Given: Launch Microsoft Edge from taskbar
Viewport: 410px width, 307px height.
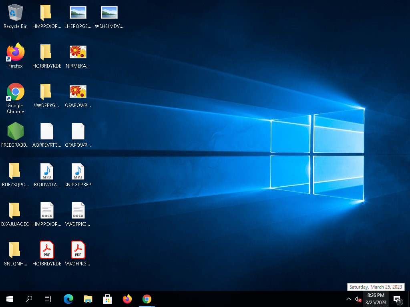Looking at the screenshot, I should pyautogui.click(x=68, y=299).
